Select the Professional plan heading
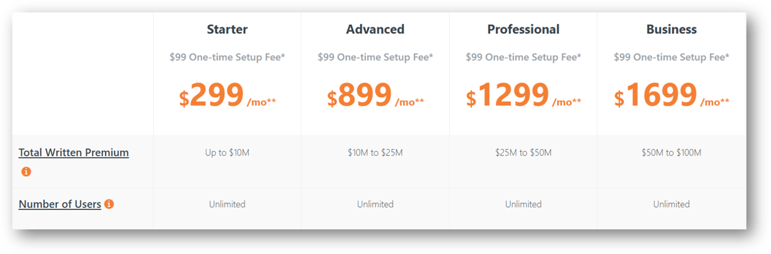Viewport: 771px width, 254px height. coord(523,29)
